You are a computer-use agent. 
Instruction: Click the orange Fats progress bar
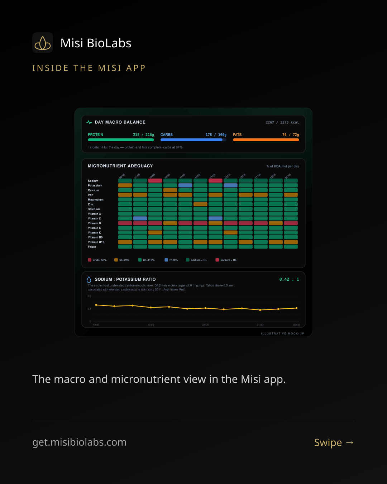point(266,140)
